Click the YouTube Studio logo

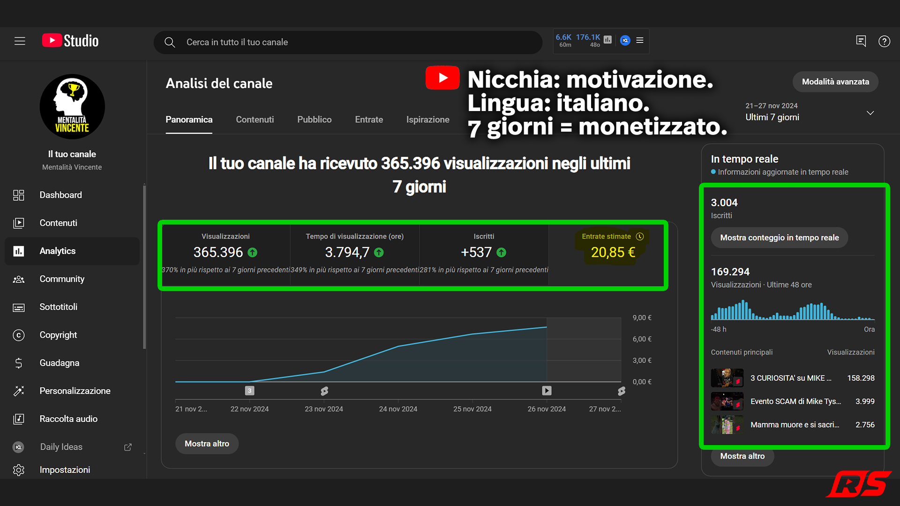pyautogui.click(x=70, y=41)
